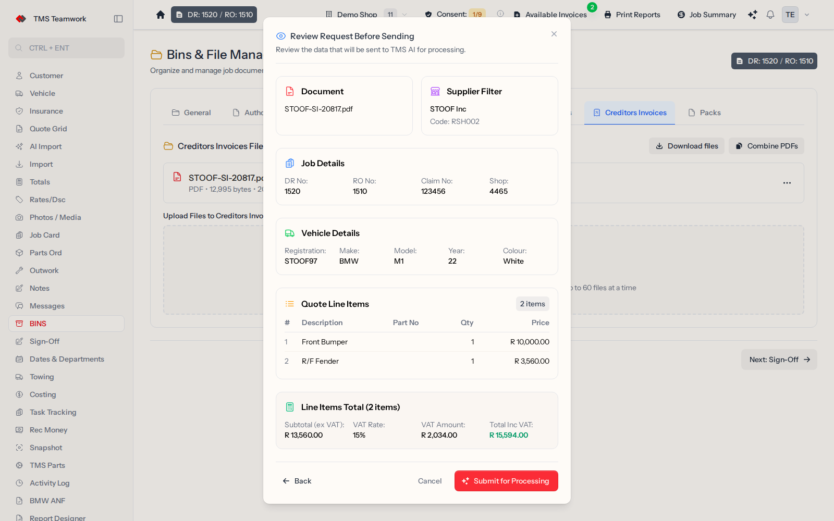Click the Costing dollar icon
Screen dimensions: 834x521
point(19,394)
